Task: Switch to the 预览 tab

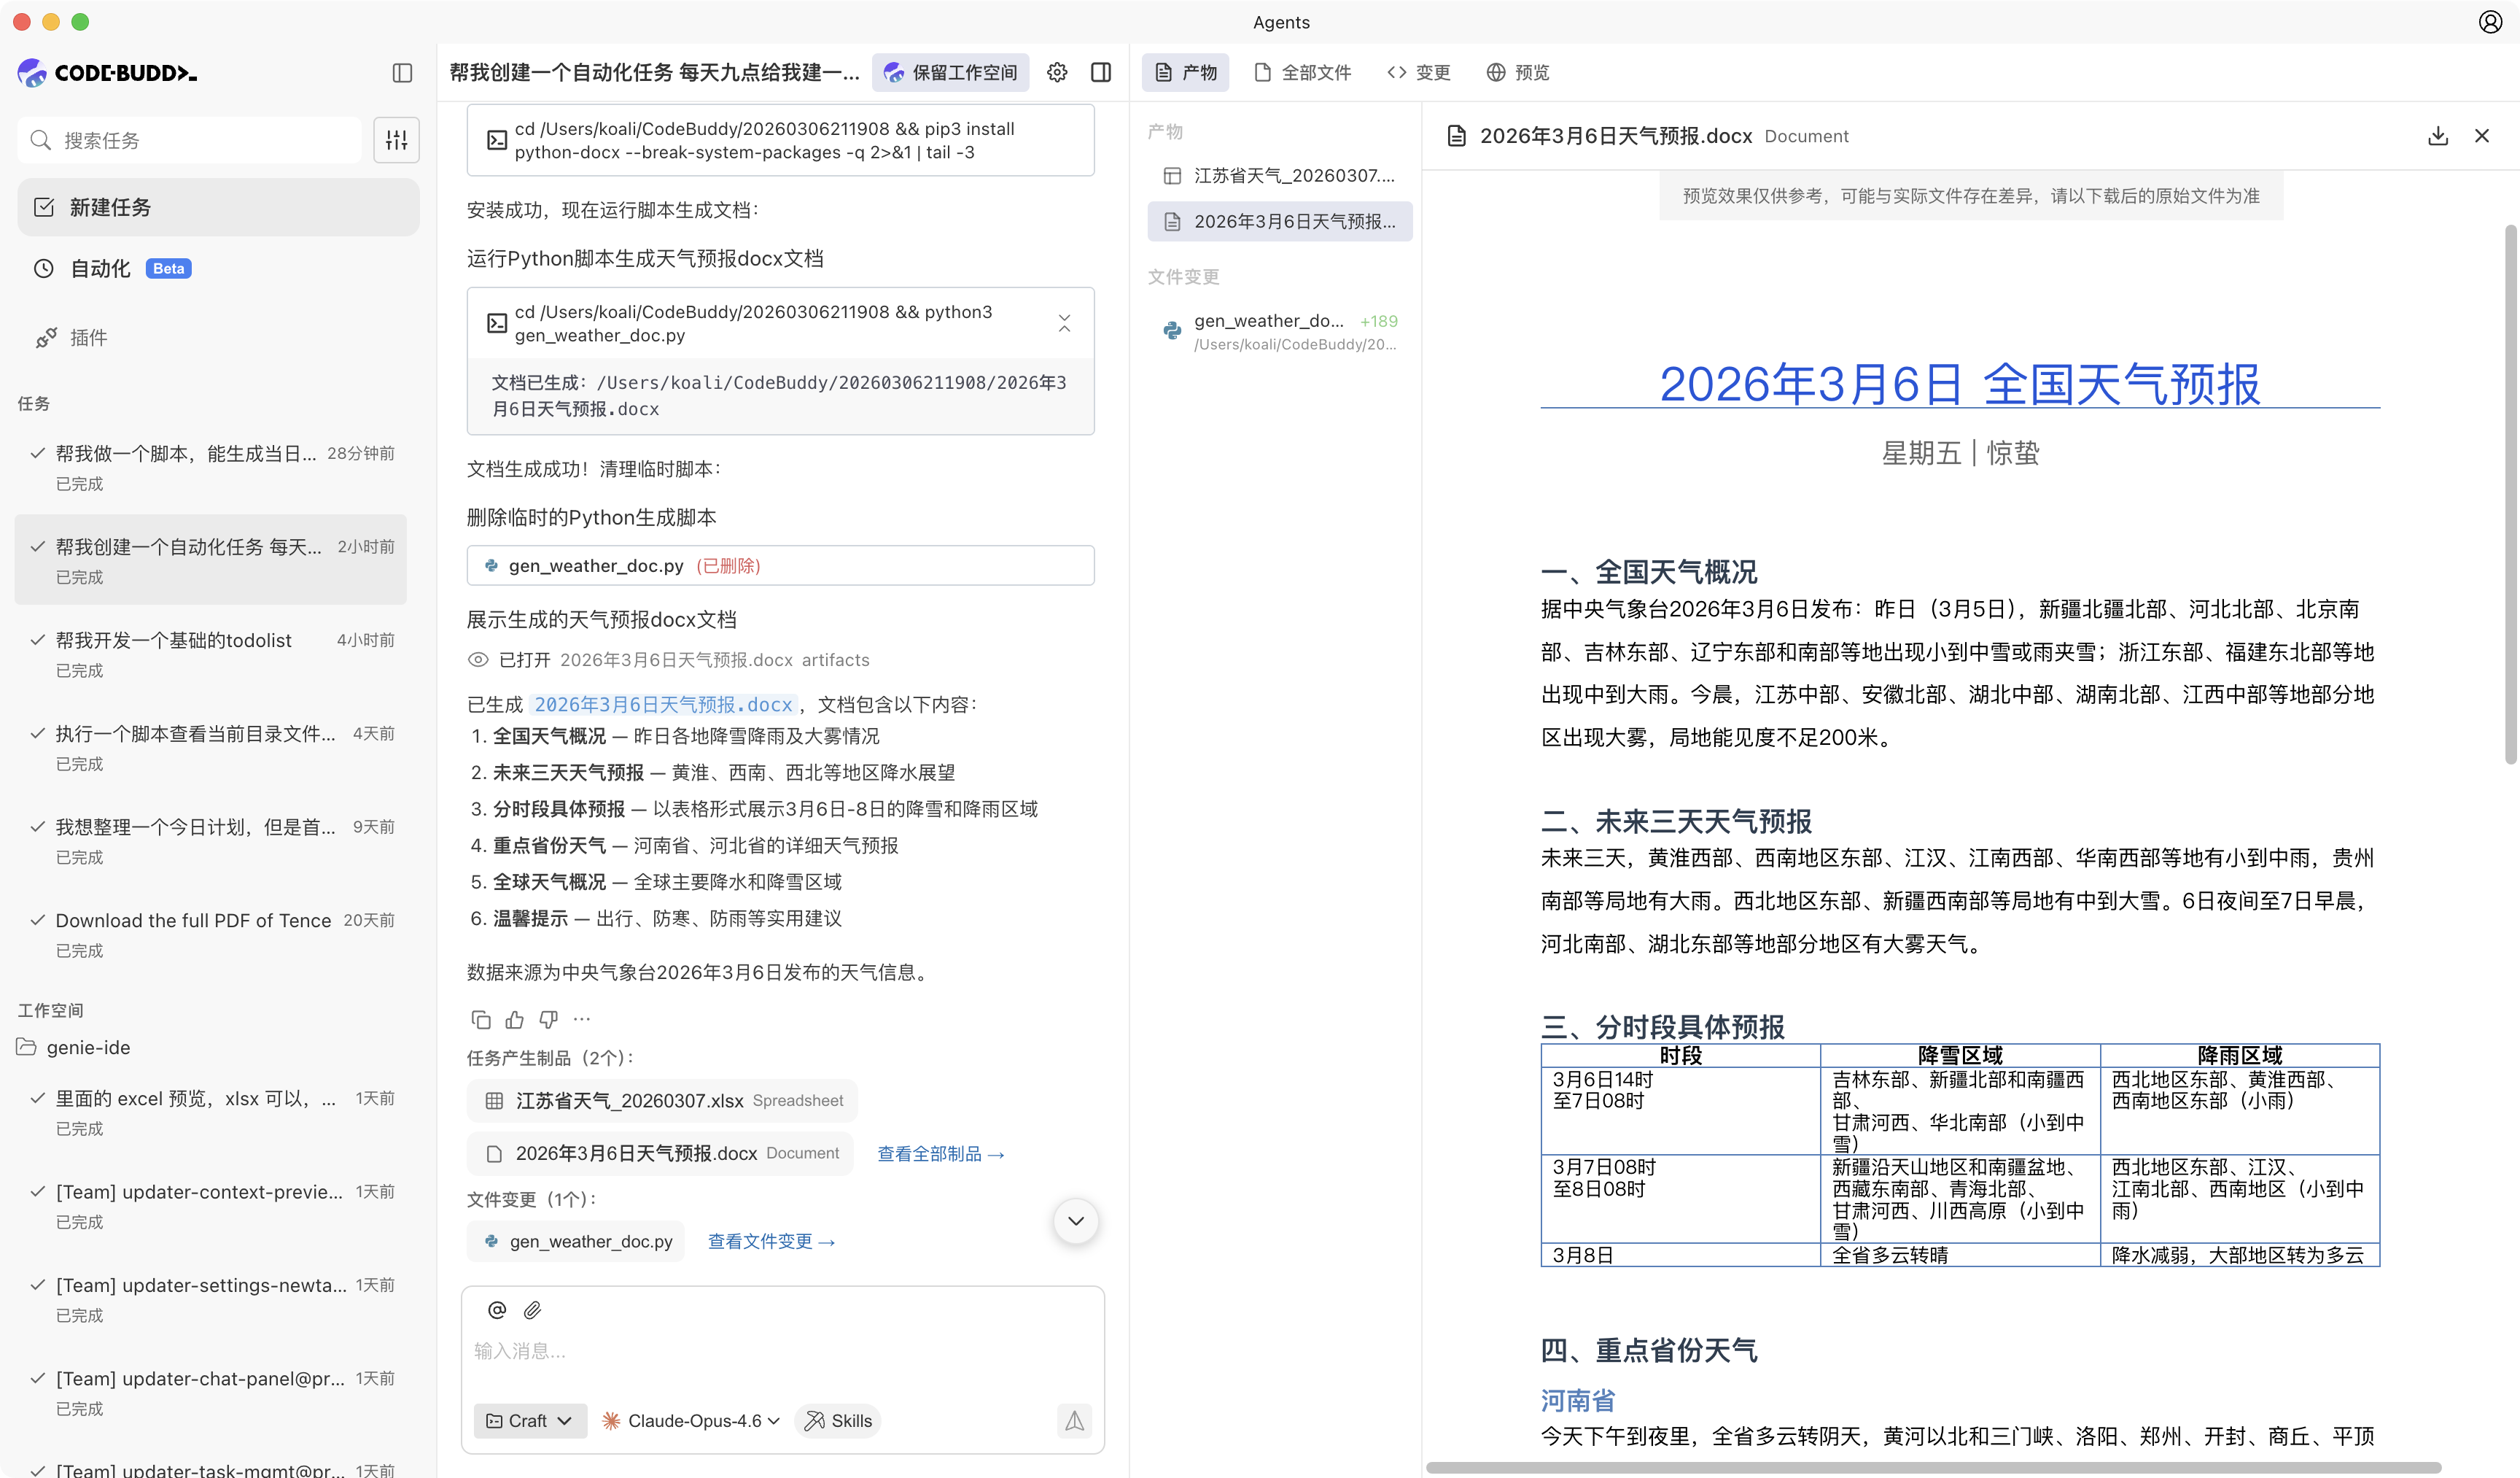Action: pos(1517,72)
